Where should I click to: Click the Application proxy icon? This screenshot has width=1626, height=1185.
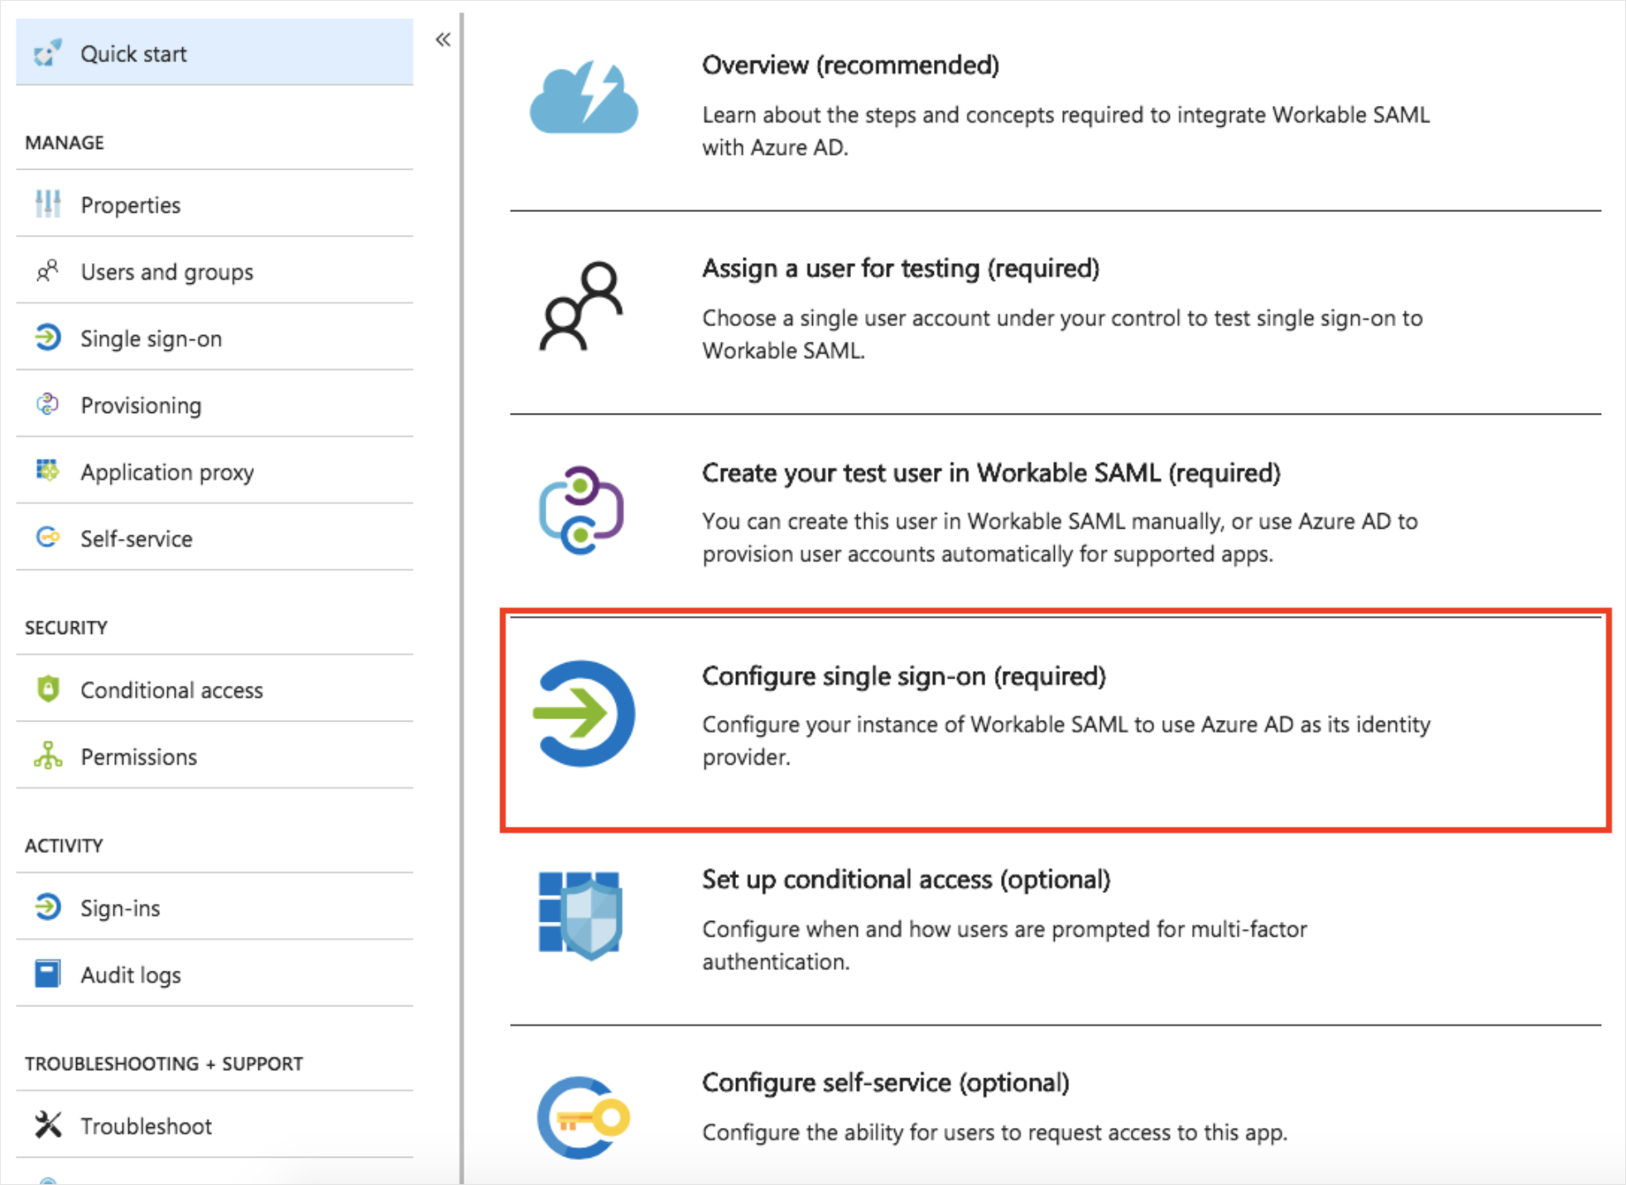[x=47, y=470]
